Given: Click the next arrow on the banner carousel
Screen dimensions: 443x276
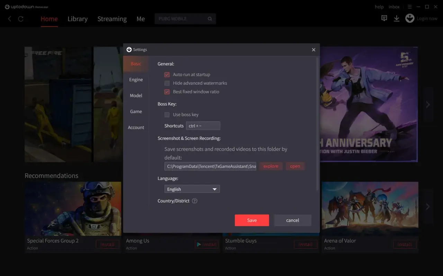Looking at the screenshot, I should click(428, 104).
